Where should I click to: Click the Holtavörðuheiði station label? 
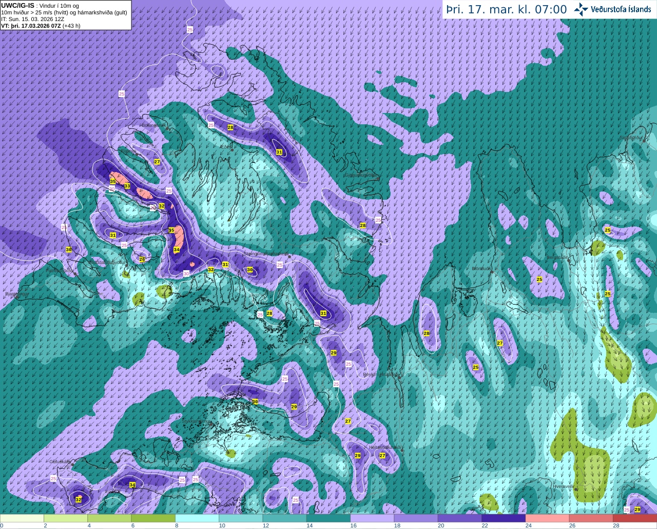point(385,447)
